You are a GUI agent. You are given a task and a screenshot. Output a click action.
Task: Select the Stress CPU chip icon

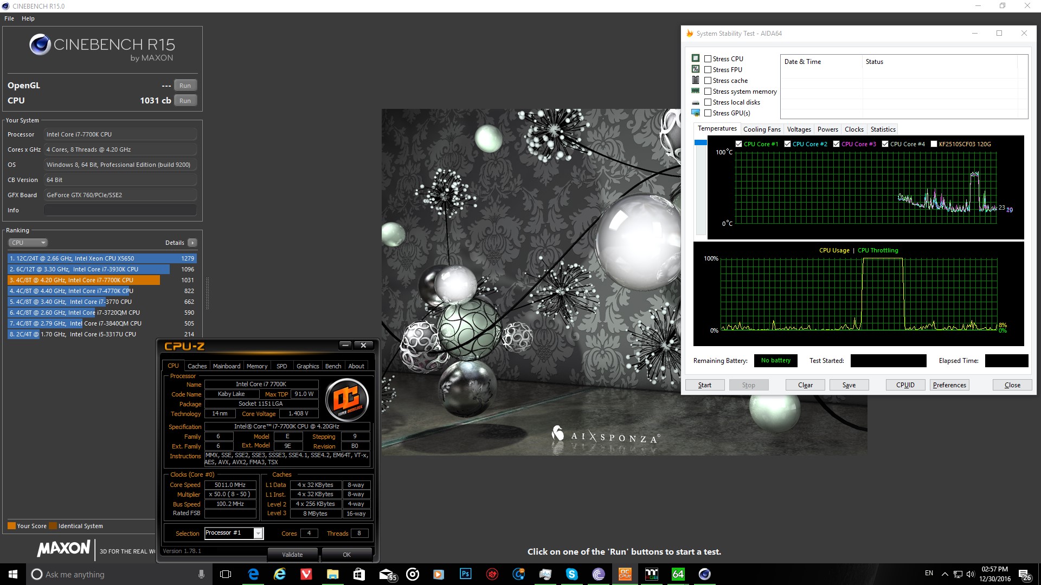click(x=696, y=58)
